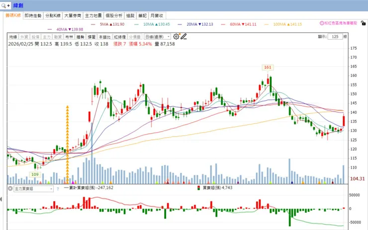Close the 主力買賣超 indicator panel
This screenshot has height=230, width=368.
tap(10, 188)
